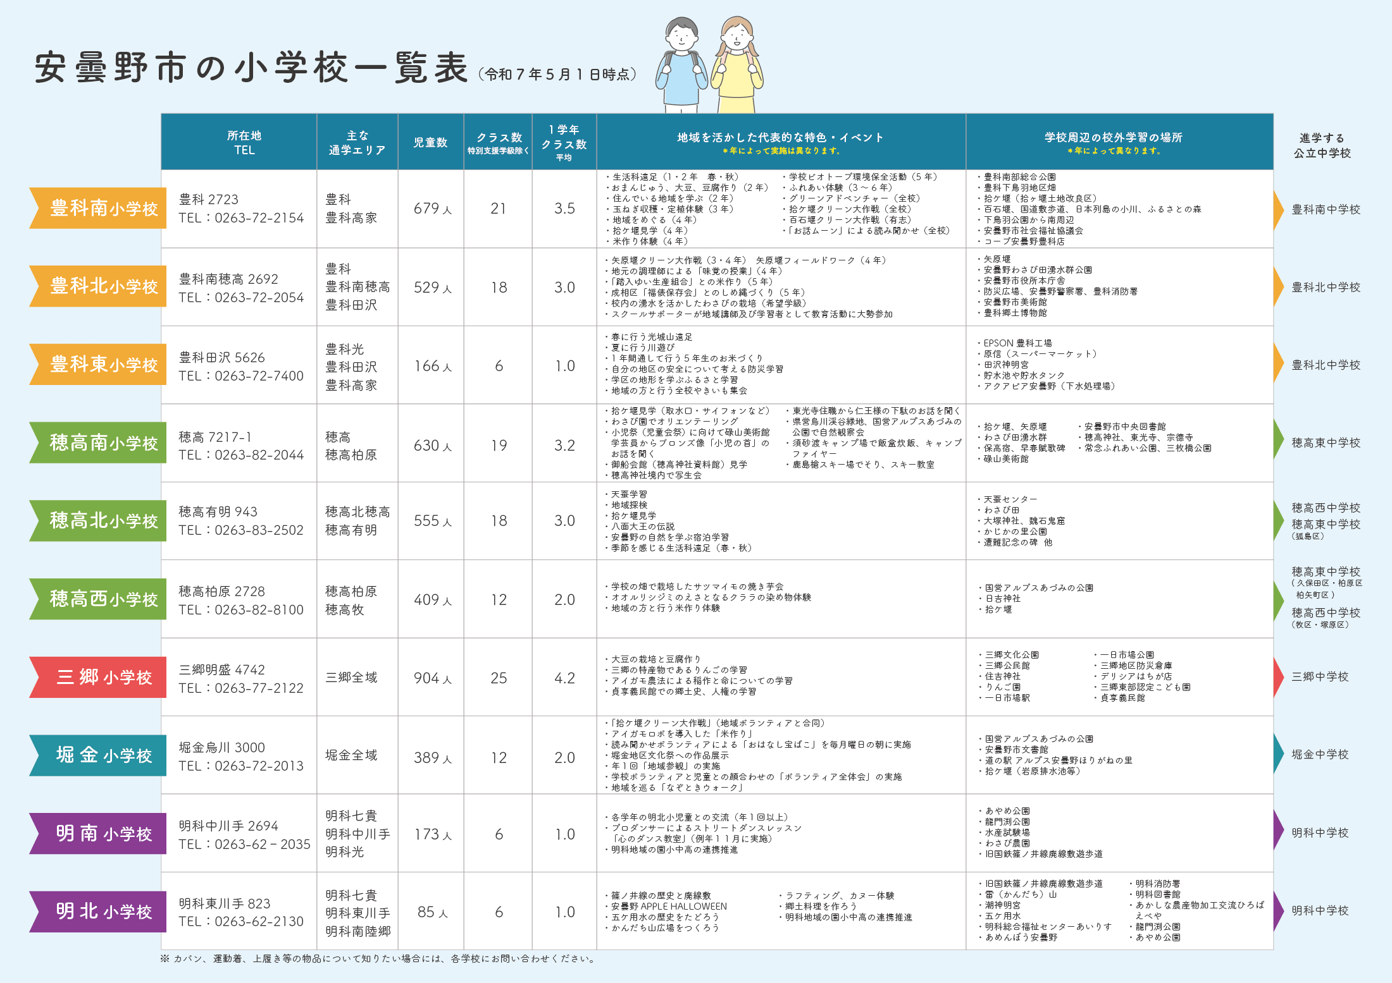
Task: Click 豊科東小学校 phone number 0263-72-7400
Action: (259, 375)
